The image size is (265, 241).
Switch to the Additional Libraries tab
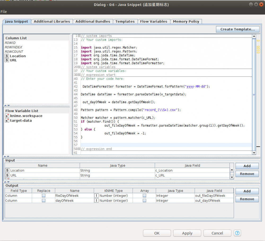tap(52, 21)
